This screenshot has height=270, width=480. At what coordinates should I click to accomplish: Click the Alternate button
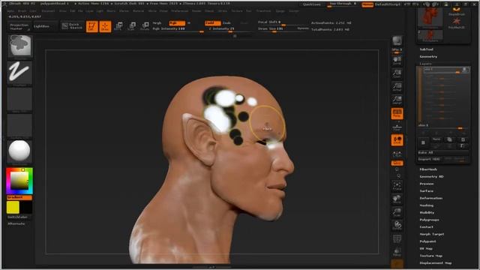point(16,223)
